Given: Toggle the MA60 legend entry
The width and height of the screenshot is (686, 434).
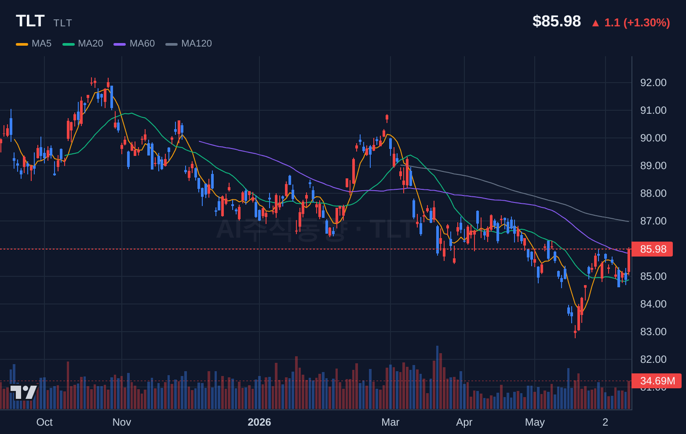Looking at the screenshot, I should point(135,43).
